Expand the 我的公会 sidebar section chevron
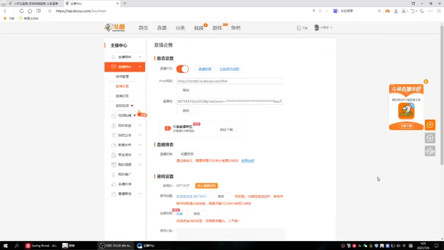The image size is (444, 250). pyautogui.click(x=140, y=135)
